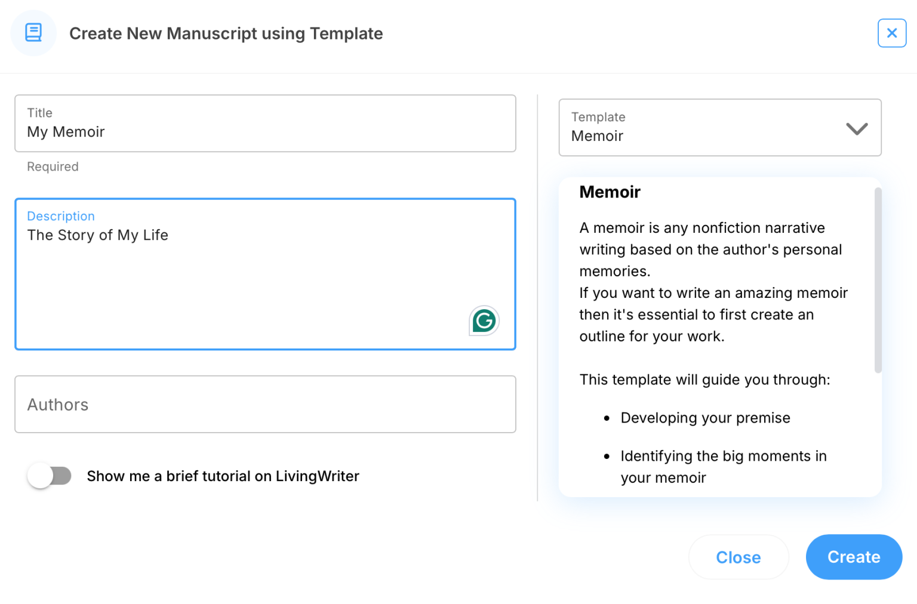Click into the Title field 'My Memoir'
Viewport: 917px width, 604px height.
click(x=265, y=131)
